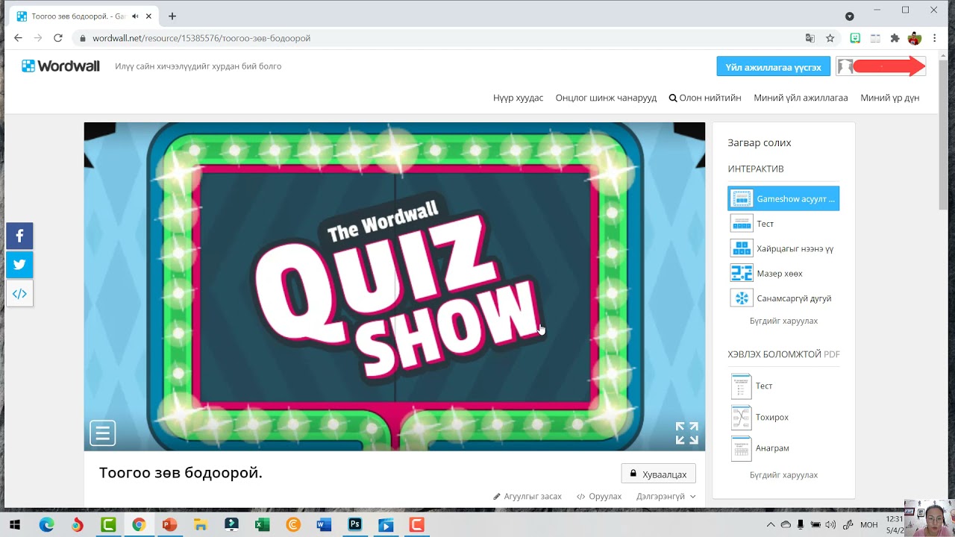
Task: Open the tab search dropdown arrow
Action: point(849,16)
